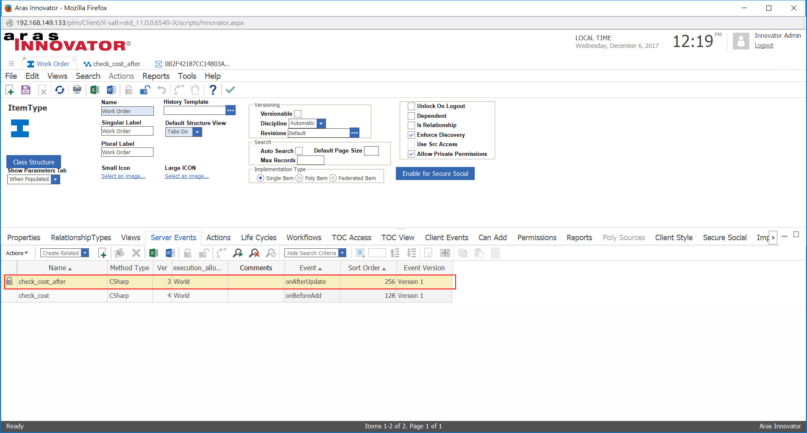The width and height of the screenshot is (807, 433).
Task: Switch to the Permissions tab
Action: (537, 238)
